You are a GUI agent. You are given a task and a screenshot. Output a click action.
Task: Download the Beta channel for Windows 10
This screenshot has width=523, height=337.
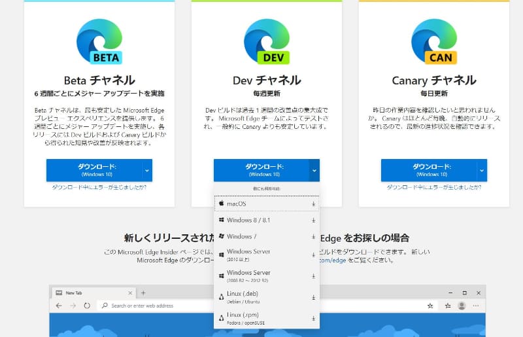(x=94, y=170)
